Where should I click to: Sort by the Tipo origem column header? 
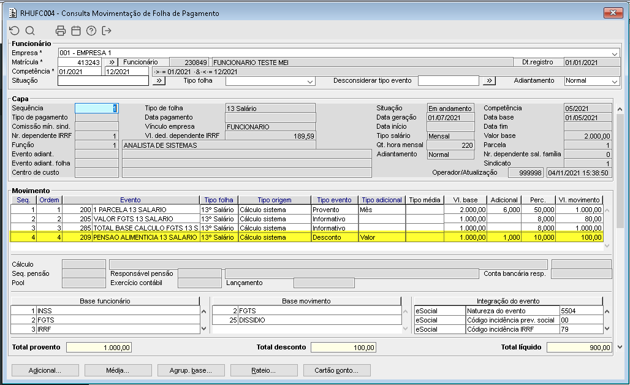click(x=274, y=200)
